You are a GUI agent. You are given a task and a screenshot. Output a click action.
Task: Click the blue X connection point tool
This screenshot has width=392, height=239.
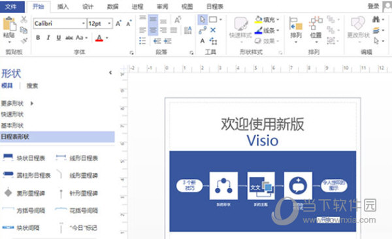point(213,30)
